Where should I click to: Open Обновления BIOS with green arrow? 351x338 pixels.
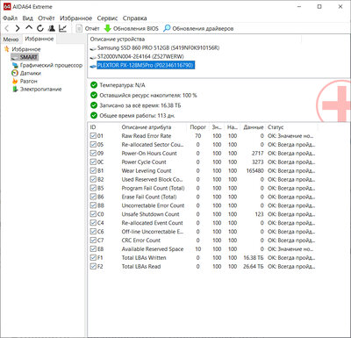132,28
